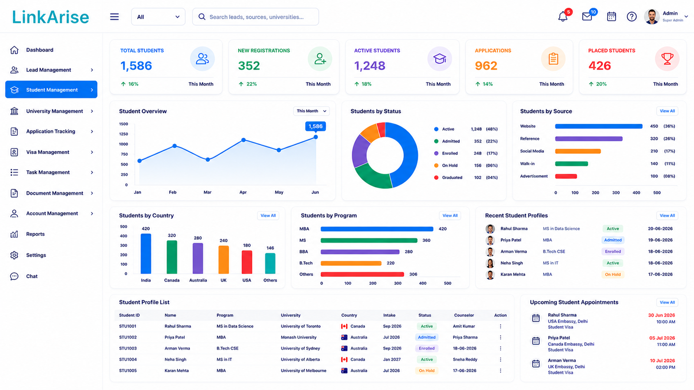This screenshot has width=694, height=390.
Task: Expand Student Management chevron
Action: (92, 90)
